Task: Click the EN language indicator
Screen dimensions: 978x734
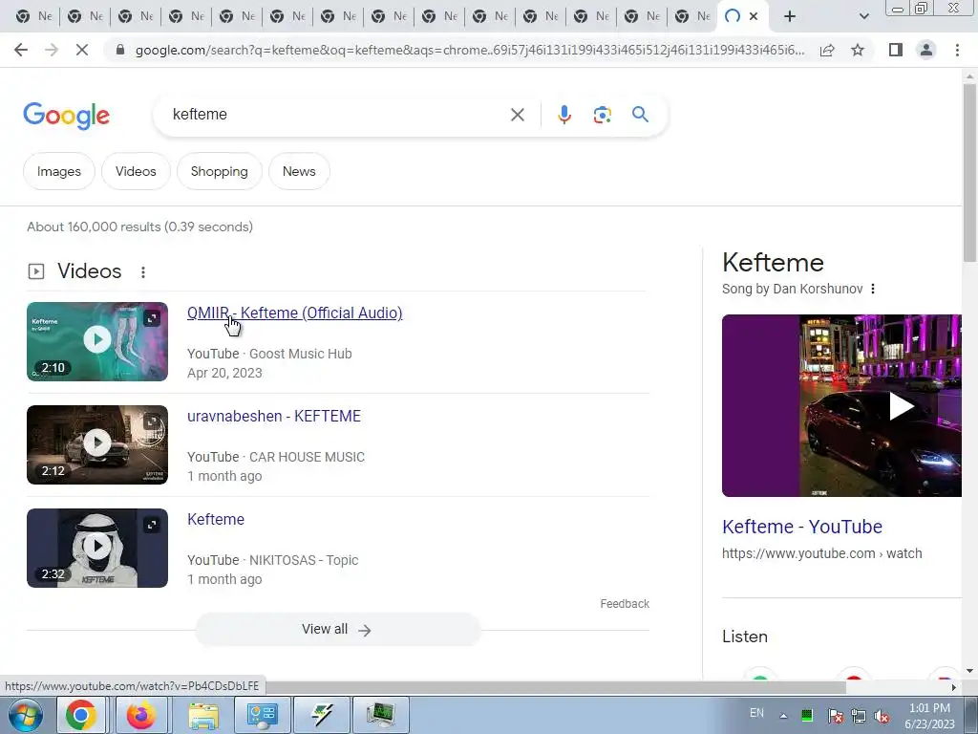Action: 756,713
